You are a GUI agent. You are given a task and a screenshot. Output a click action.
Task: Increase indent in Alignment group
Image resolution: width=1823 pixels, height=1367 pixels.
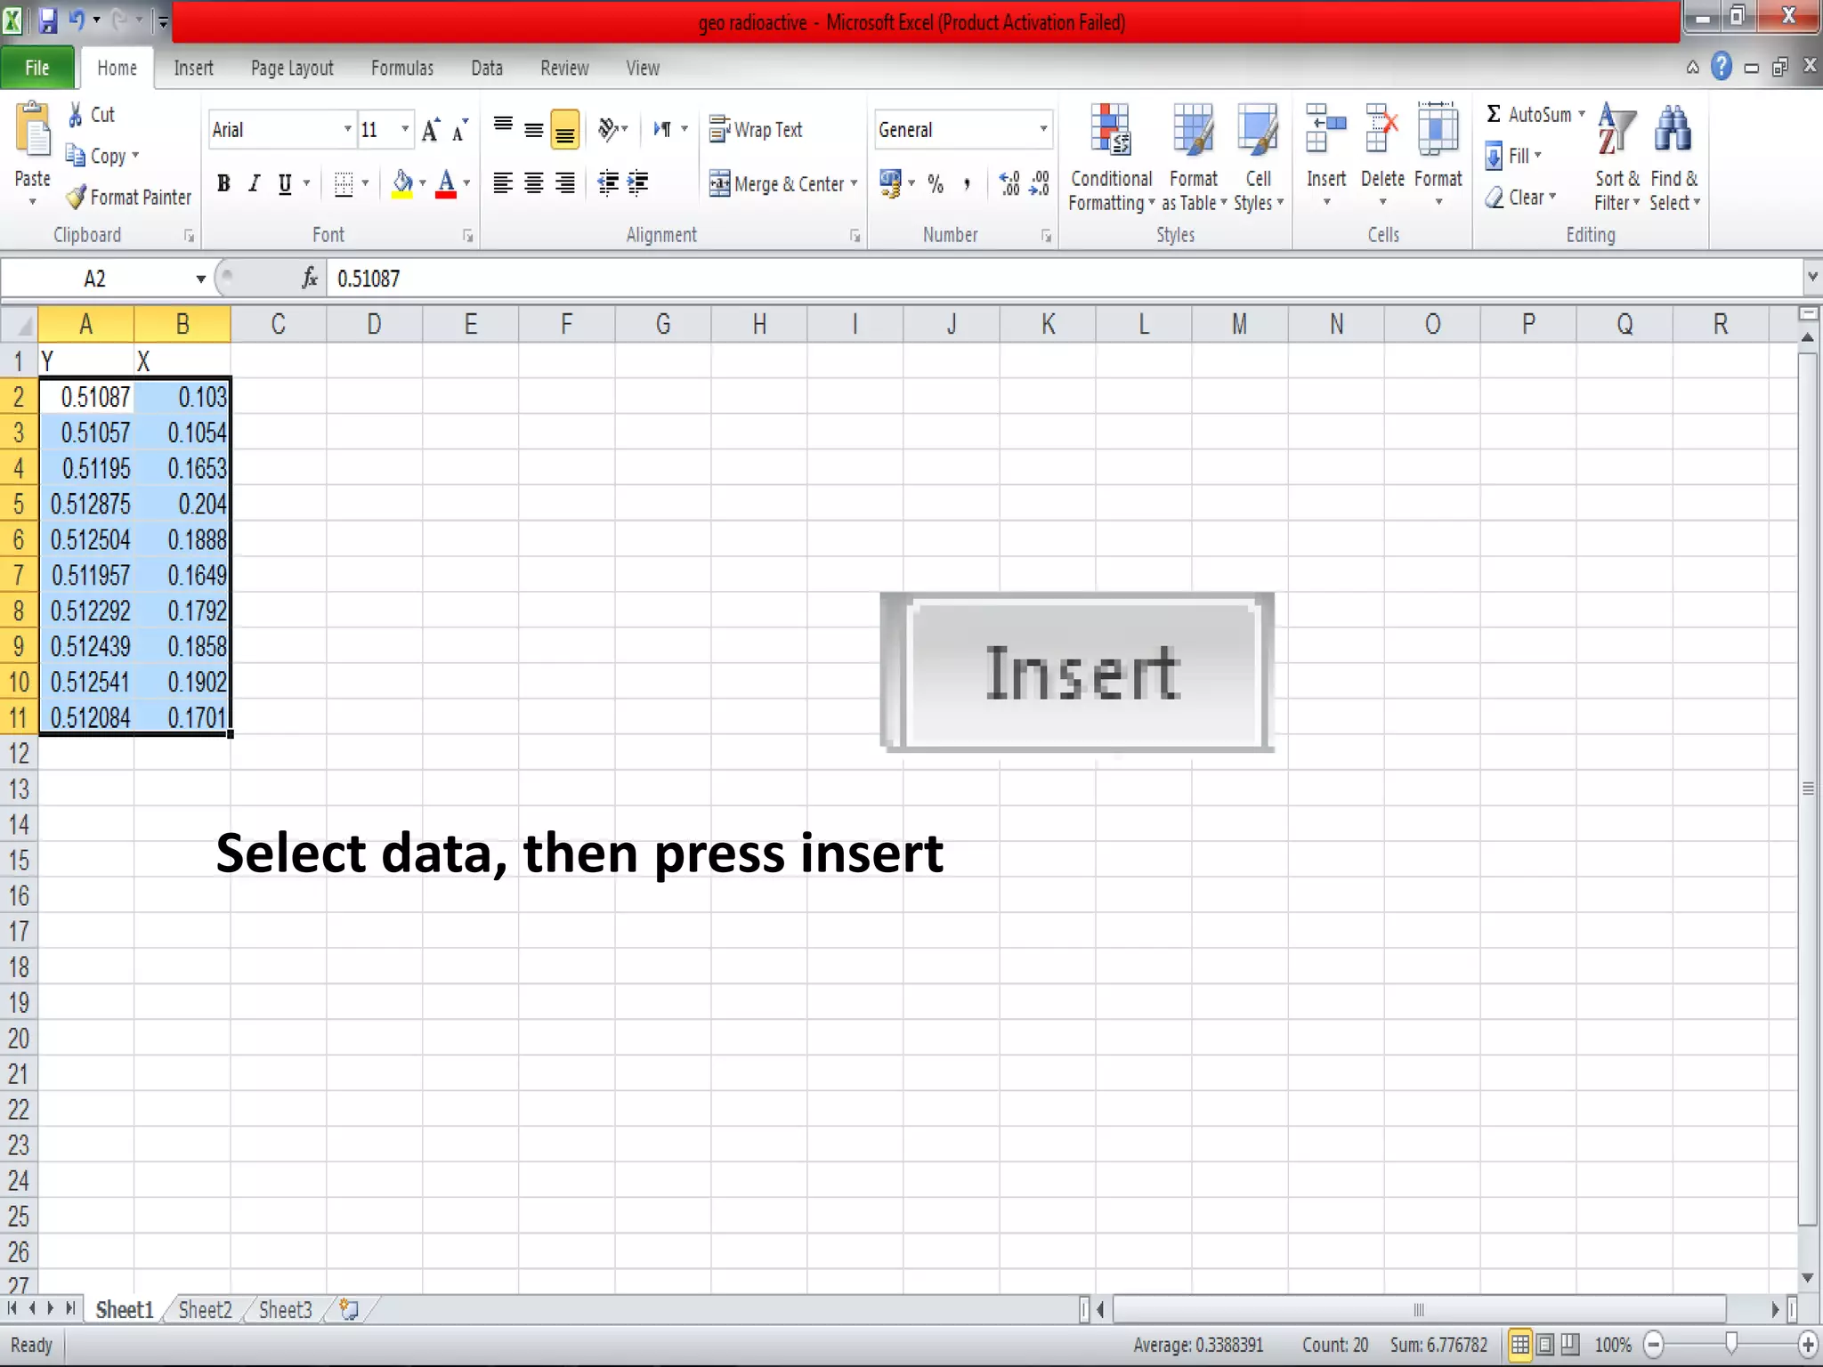(638, 183)
